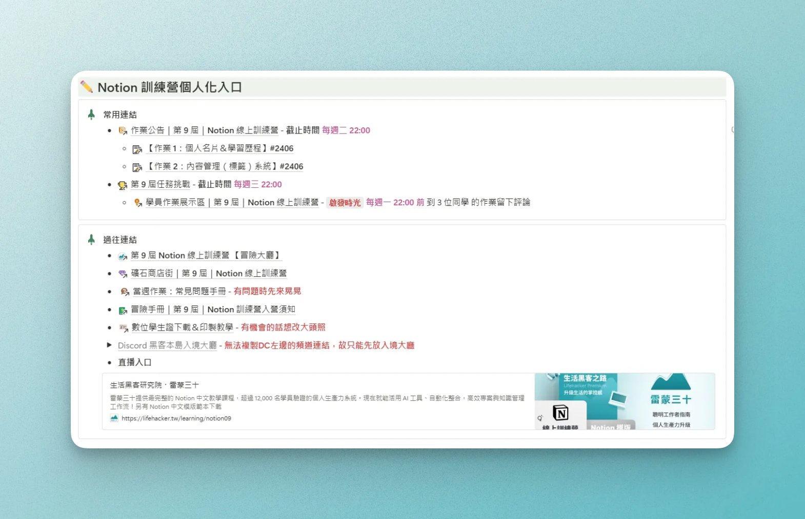Click the tree icon next to 常用連結
This screenshot has height=519, width=805.
click(91, 115)
